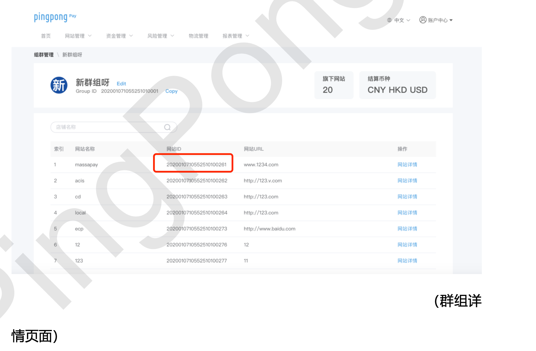
Task: View 网站详情 for ecp site
Action: point(407,229)
